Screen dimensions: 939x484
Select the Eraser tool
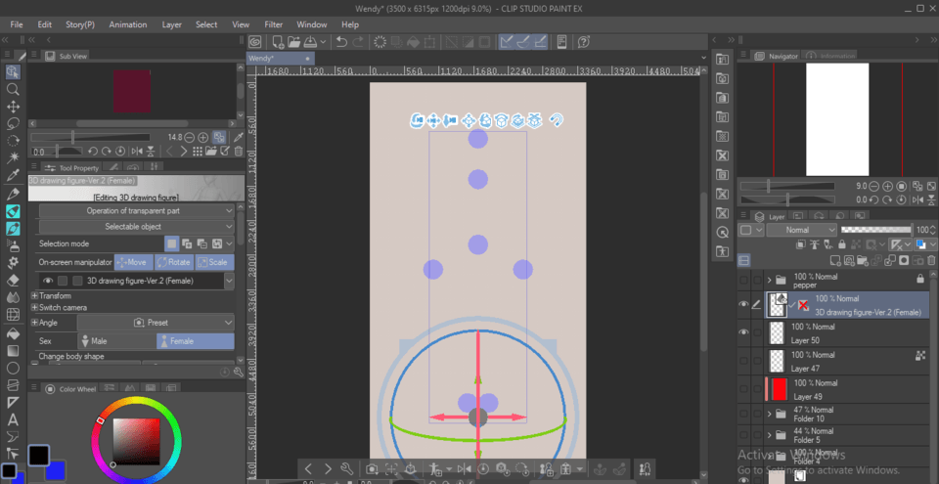pos(13,281)
